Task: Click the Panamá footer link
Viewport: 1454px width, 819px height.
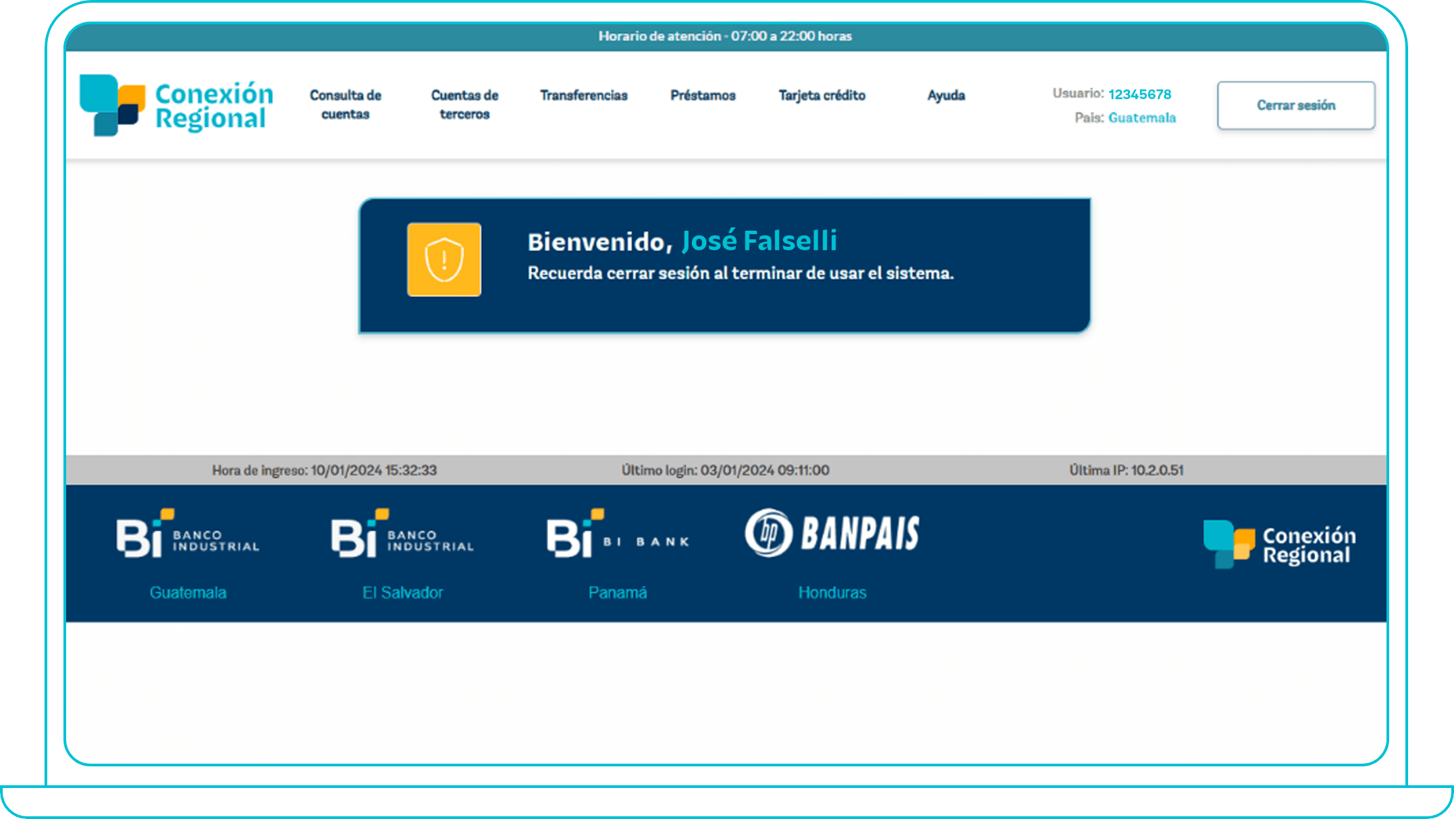Action: click(618, 592)
